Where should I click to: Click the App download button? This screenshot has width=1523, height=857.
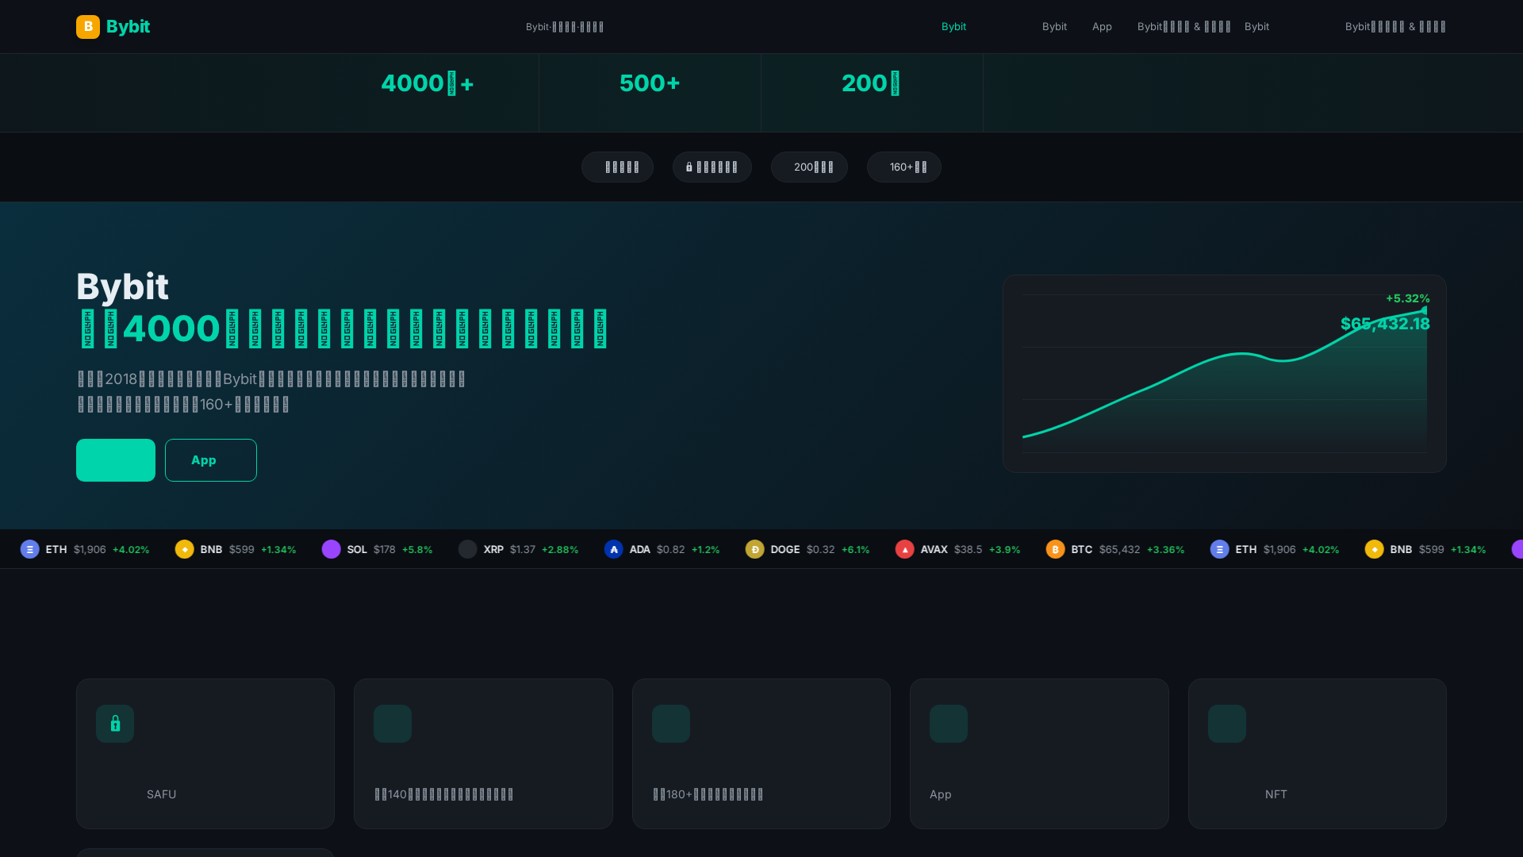pos(210,460)
